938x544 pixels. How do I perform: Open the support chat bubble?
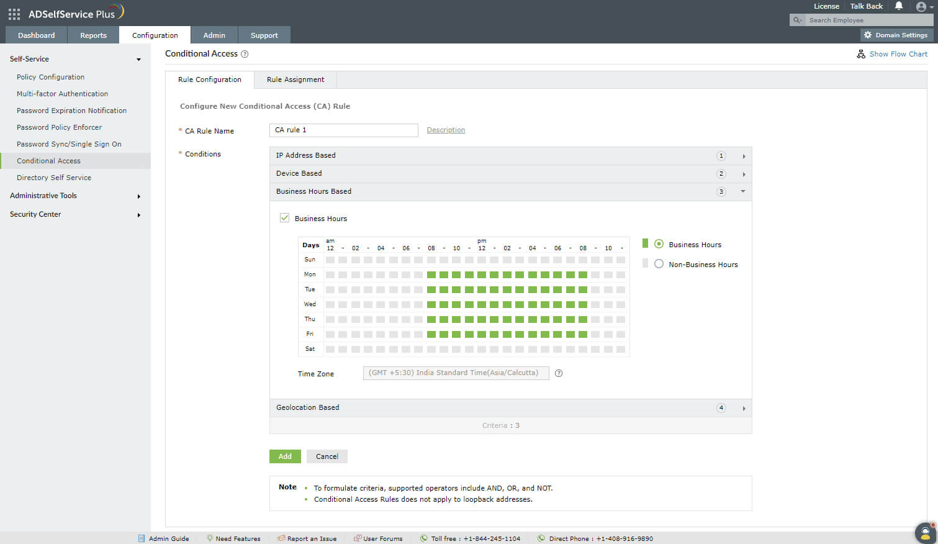pyautogui.click(x=924, y=532)
